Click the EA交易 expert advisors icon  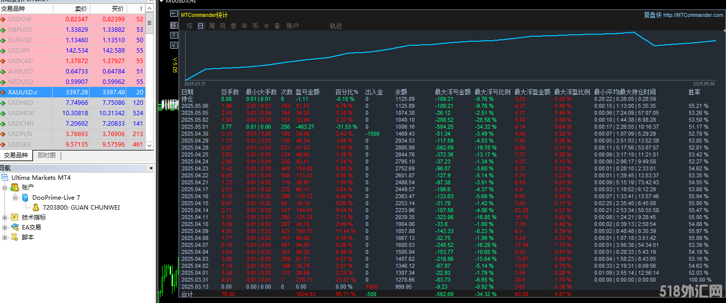(x=14, y=227)
